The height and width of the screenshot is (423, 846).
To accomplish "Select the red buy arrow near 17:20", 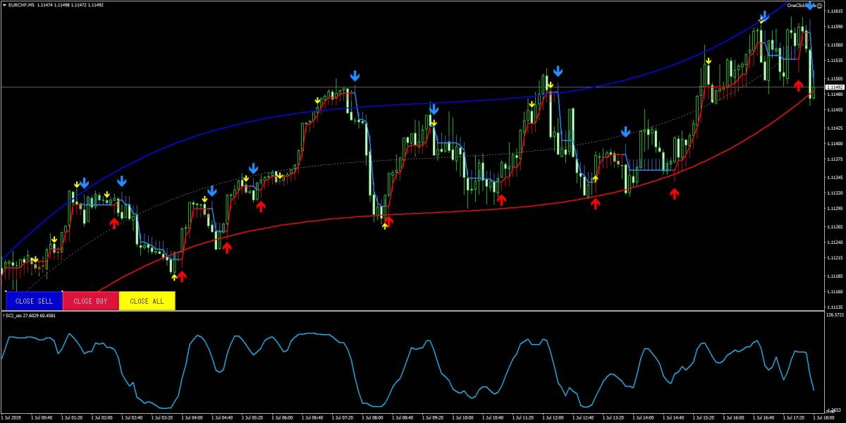I will [798, 85].
